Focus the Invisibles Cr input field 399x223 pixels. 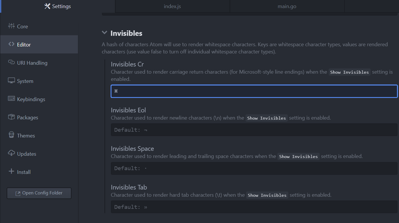[254, 91]
